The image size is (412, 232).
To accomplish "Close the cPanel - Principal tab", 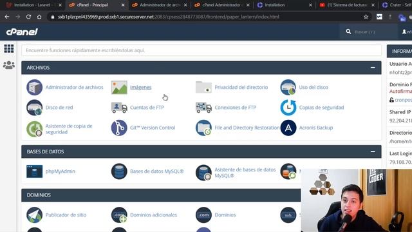I will click(123, 5).
